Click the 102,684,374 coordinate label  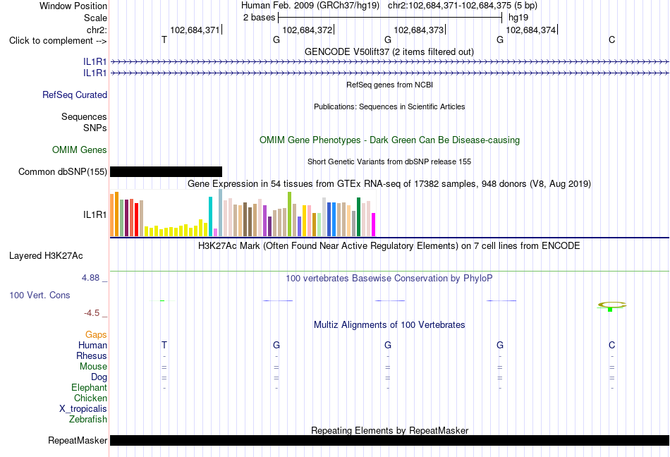coord(530,30)
